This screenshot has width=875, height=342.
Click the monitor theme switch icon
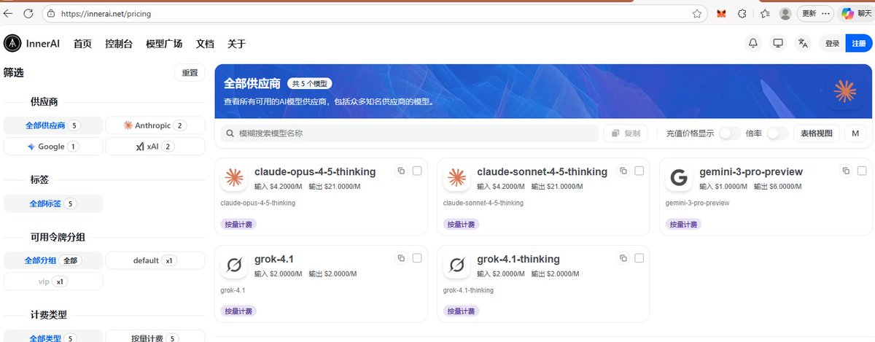778,43
